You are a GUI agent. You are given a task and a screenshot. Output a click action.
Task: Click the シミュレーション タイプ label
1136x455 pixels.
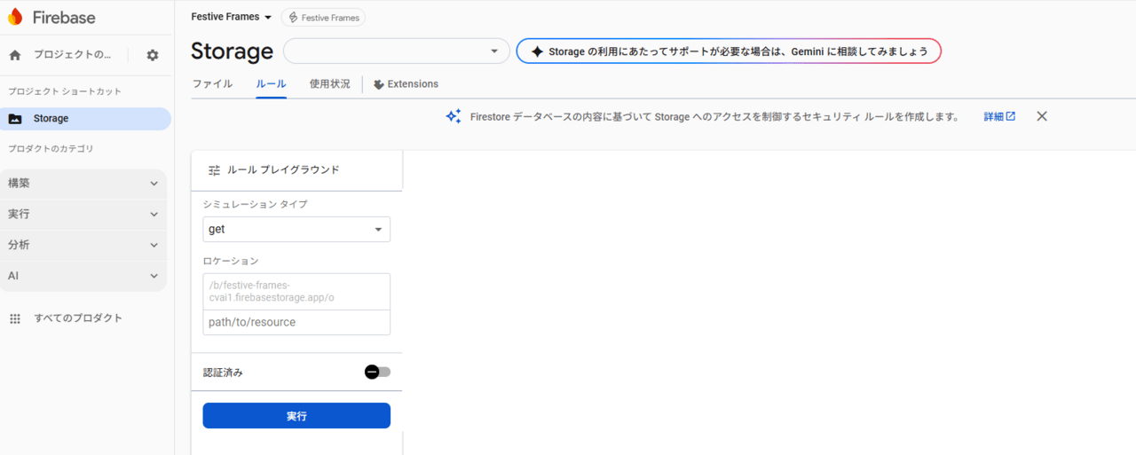tap(256, 204)
